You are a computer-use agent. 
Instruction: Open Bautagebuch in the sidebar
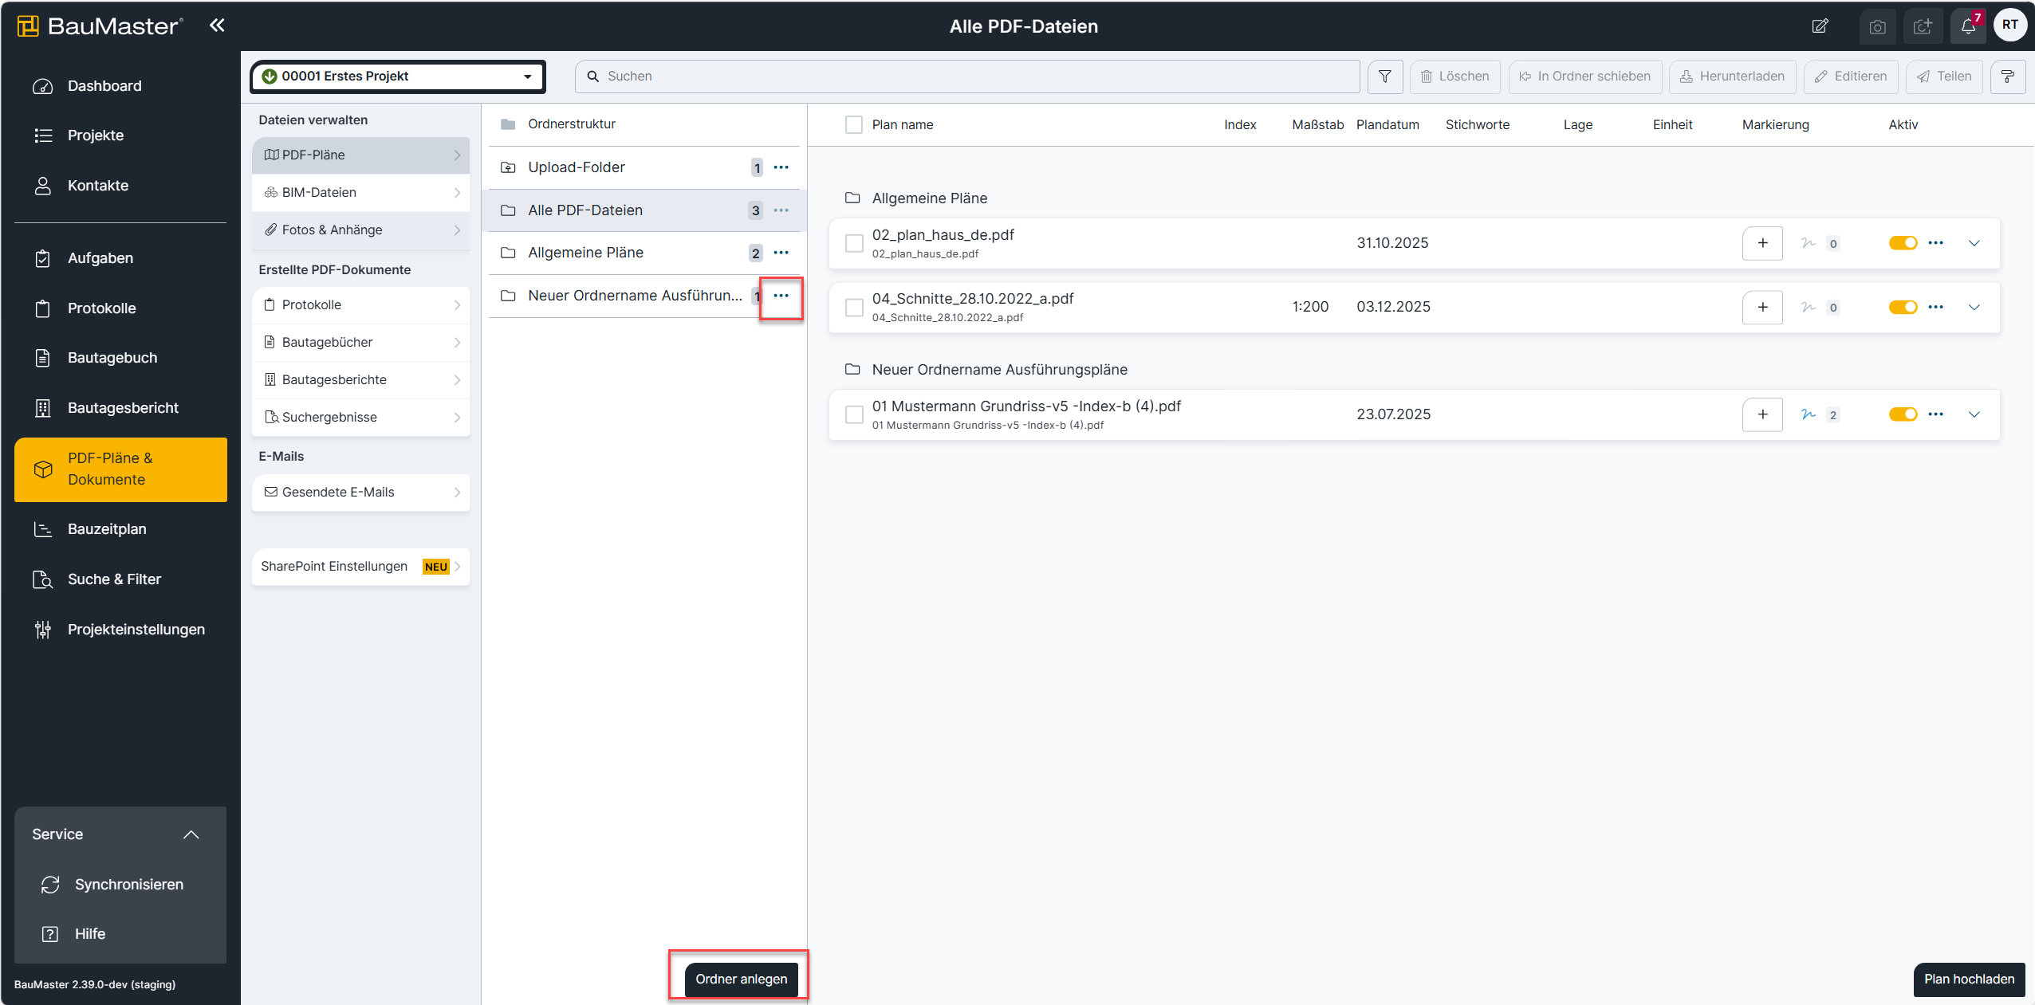[112, 358]
